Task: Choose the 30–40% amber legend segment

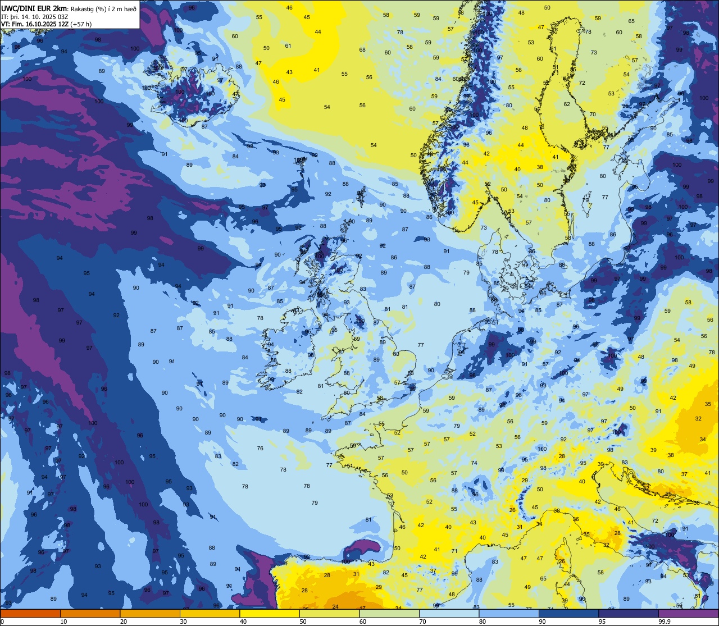Action: (x=210, y=614)
